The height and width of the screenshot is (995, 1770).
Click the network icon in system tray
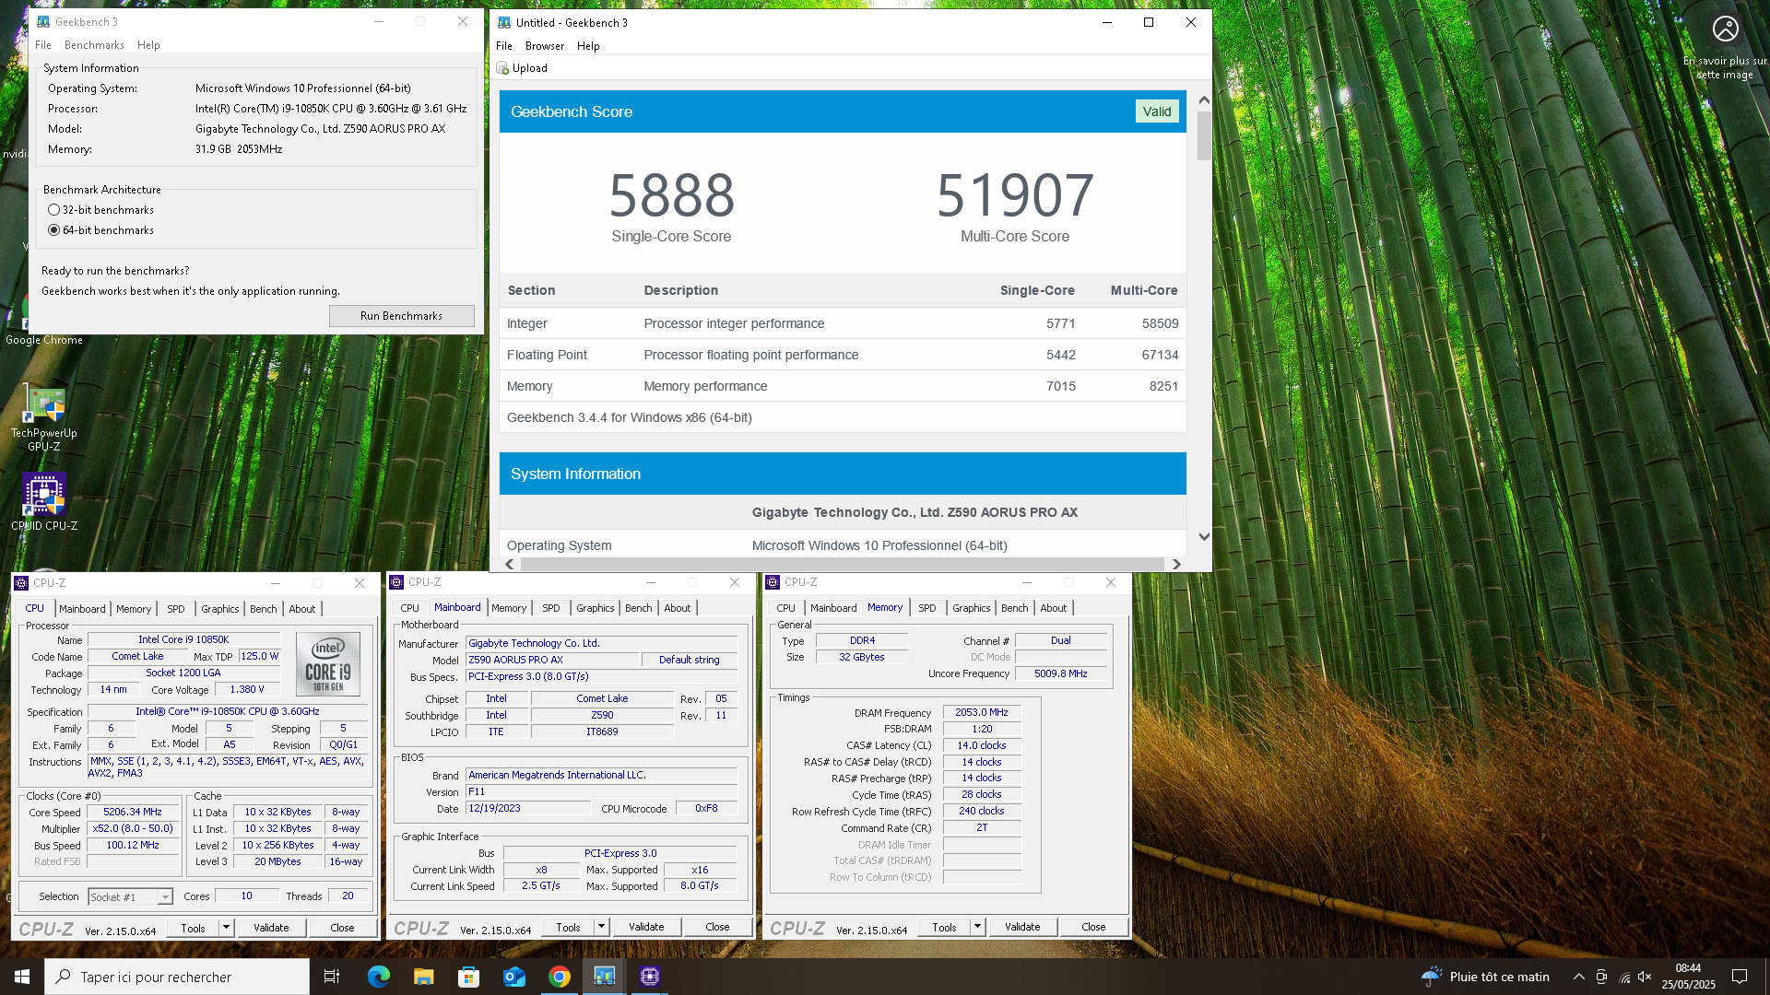1624,977
